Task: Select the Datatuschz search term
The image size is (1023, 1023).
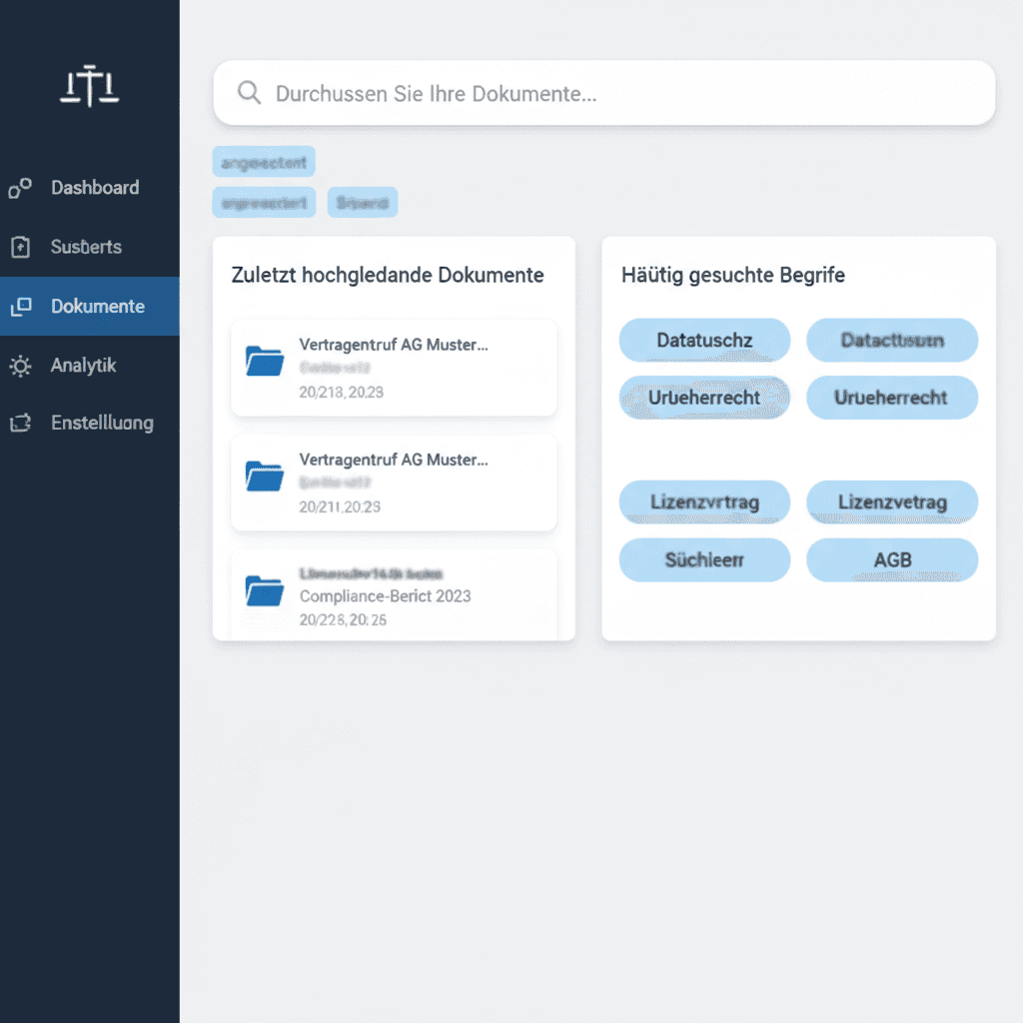Action: point(704,340)
